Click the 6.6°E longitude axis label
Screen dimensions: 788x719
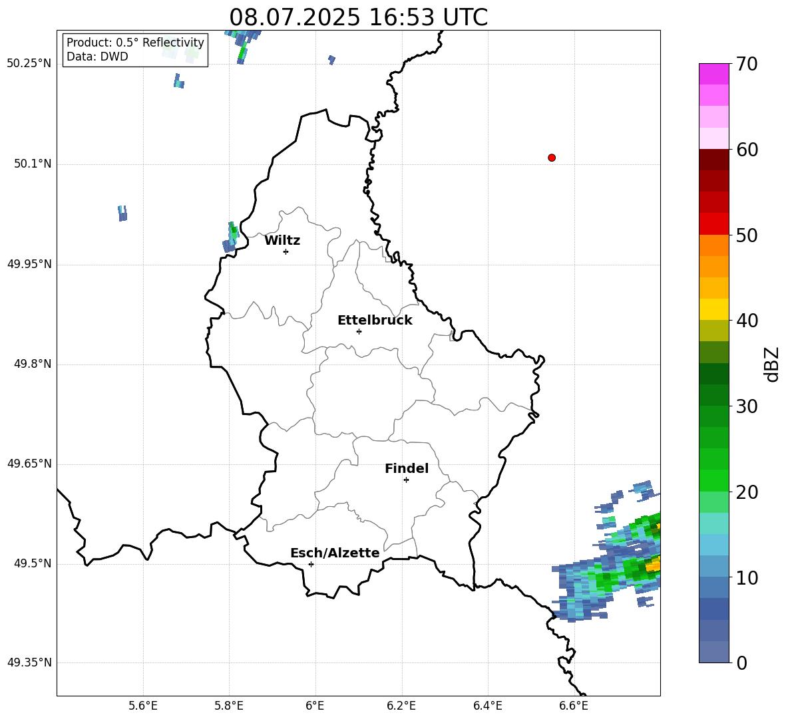pyautogui.click(x=574, y=706)
